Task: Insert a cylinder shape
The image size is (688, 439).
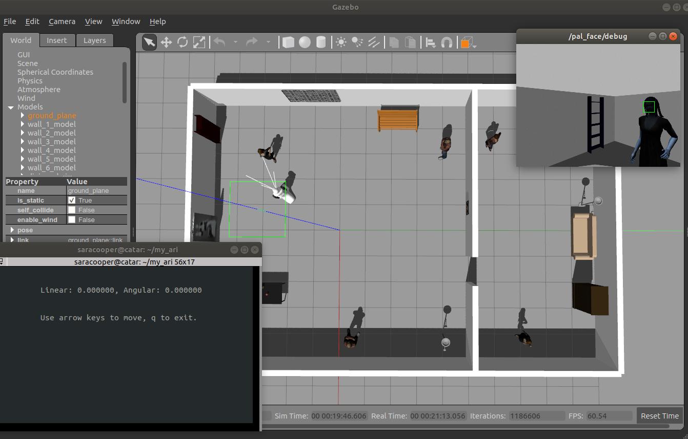Action: click(321, 42)
